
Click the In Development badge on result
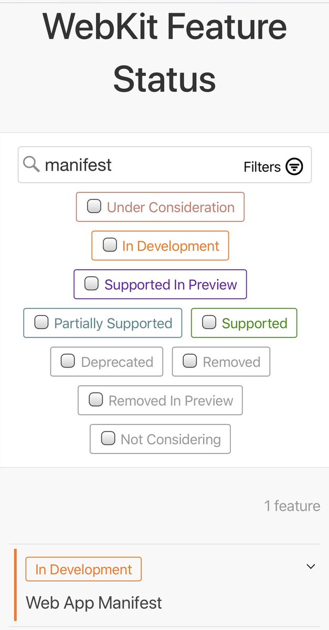(x=83, y=569)
